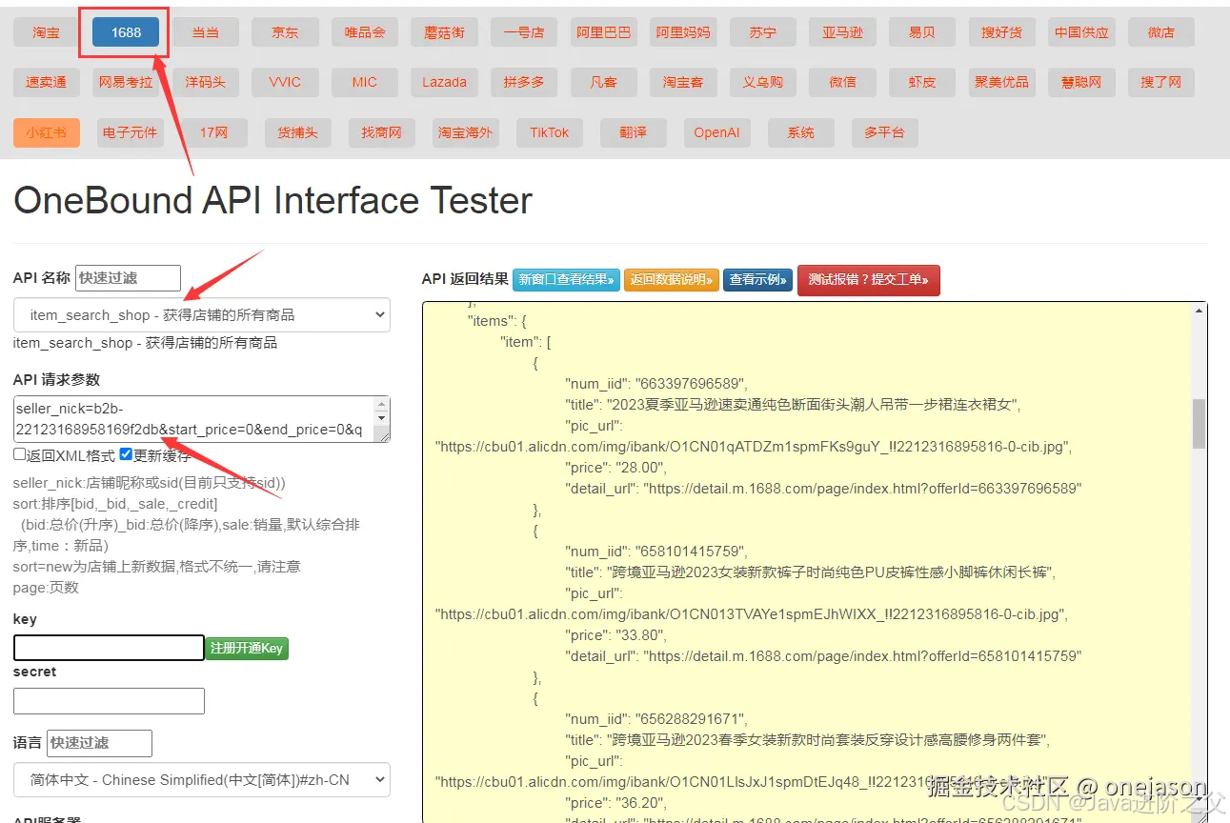Image resolution: width=1230 pixels, height=823 pixels.
Task: Focus the secret input field
Action: [x=109, y=701]
